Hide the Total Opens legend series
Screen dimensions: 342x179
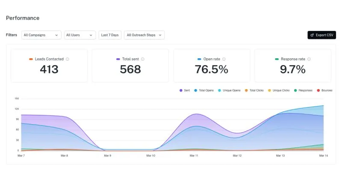pyautogui.click(x=205, y=90)
